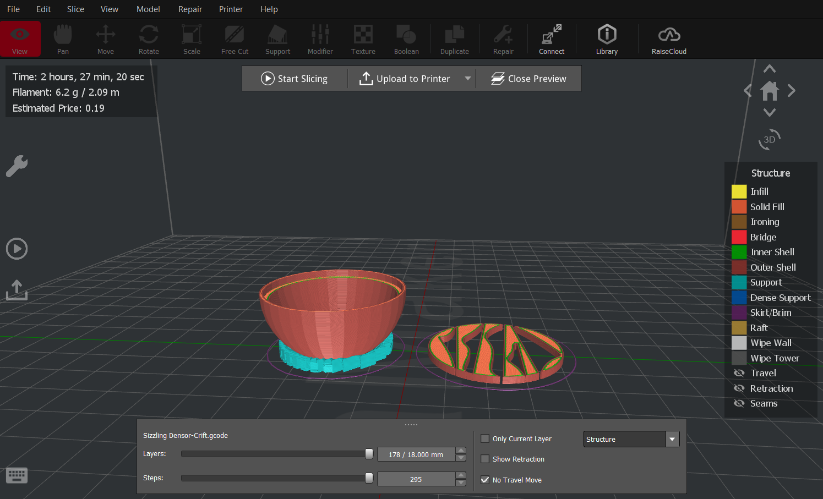The image size is (823, 499).
Task: Click the layer height field 178 / 18.000 mm
Action: pos(416,454)
